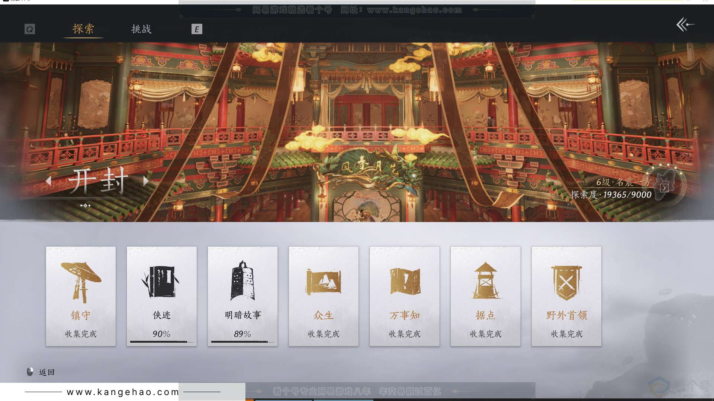The height and width of the screenshot is (401, 714).
Task: Click 收集完成 under 万事知
Action: coord(405,334)
